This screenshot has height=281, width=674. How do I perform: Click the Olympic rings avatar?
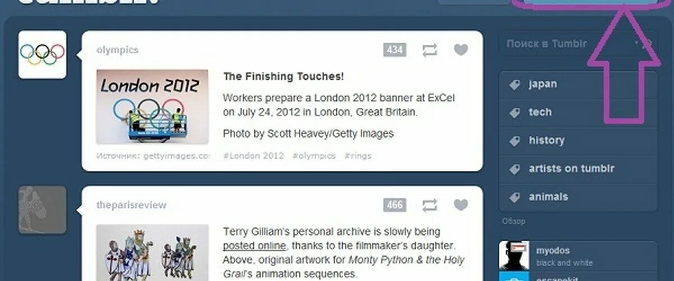click(43, 55)
